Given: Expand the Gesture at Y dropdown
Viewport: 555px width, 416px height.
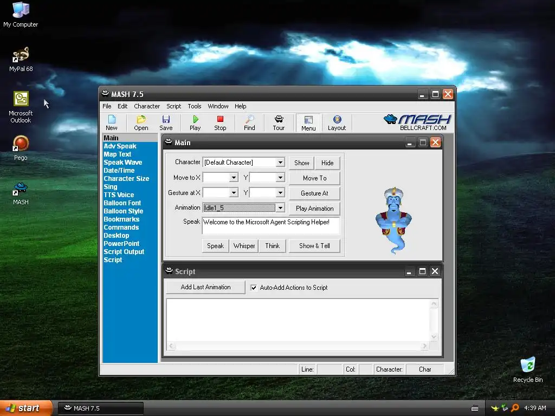Looking at the screenshot, I should (x=280, y=193).
